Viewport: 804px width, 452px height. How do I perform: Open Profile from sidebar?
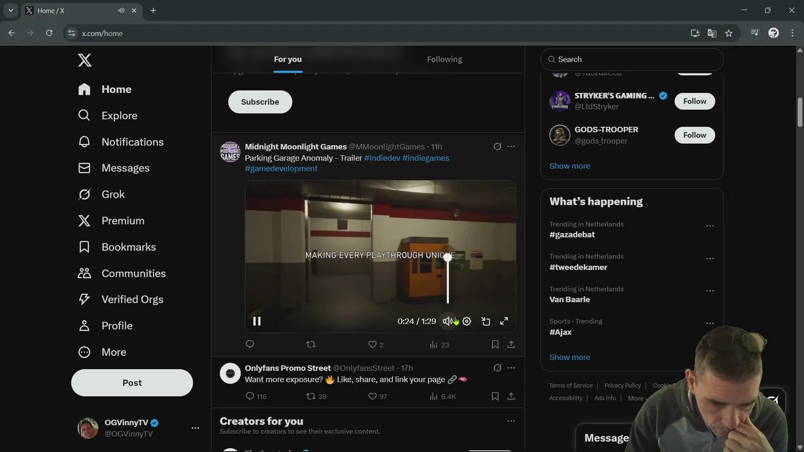105,326
